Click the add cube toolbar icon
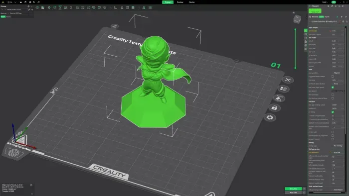This screenshot has width=349, height=196. click(37, 7)
